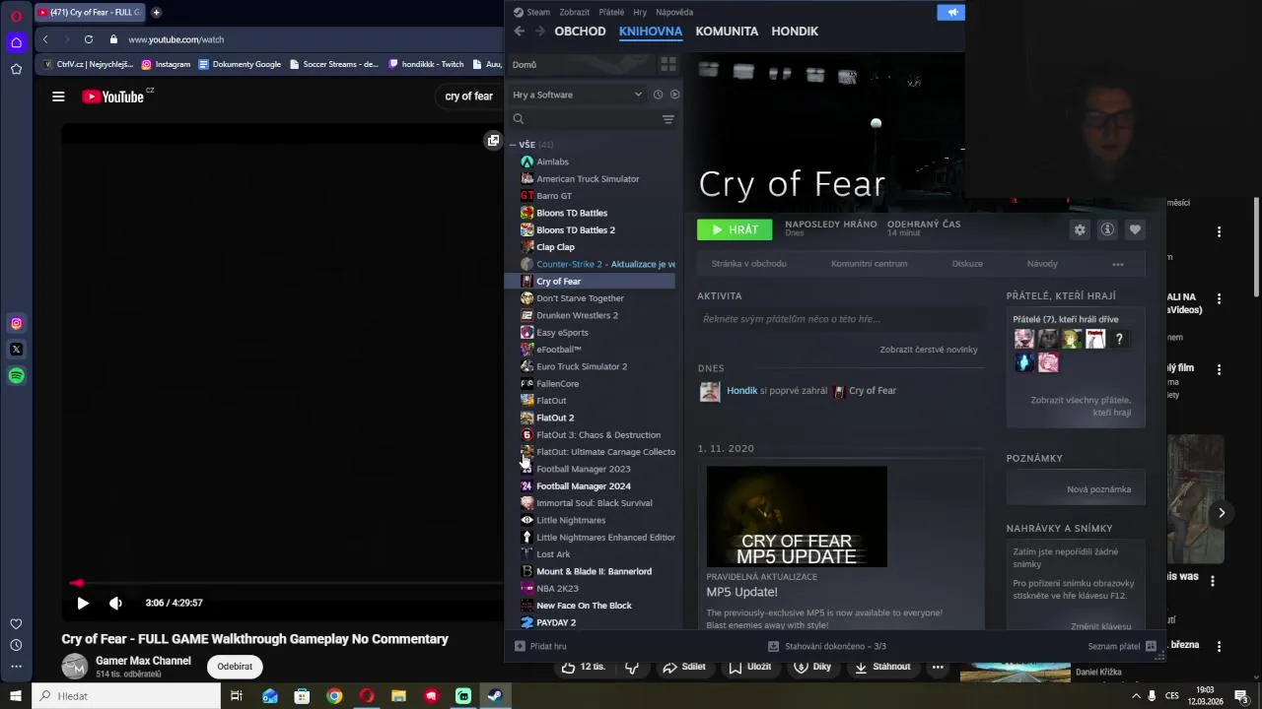Switch to the OBCHOD tab
The width and height of the screenshot is (1262, 709).
click(x=580, y=32)
